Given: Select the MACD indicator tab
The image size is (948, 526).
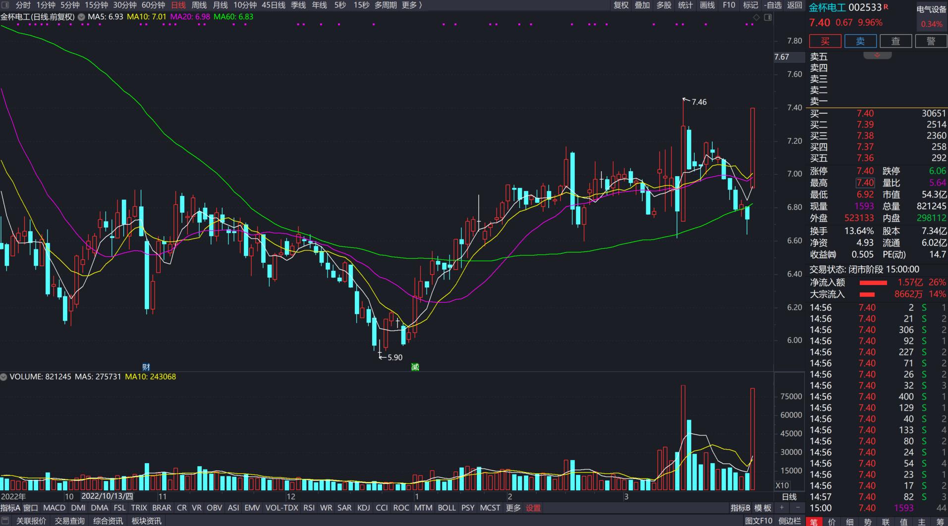Looking at the screenshot, I should pos(54,508).
